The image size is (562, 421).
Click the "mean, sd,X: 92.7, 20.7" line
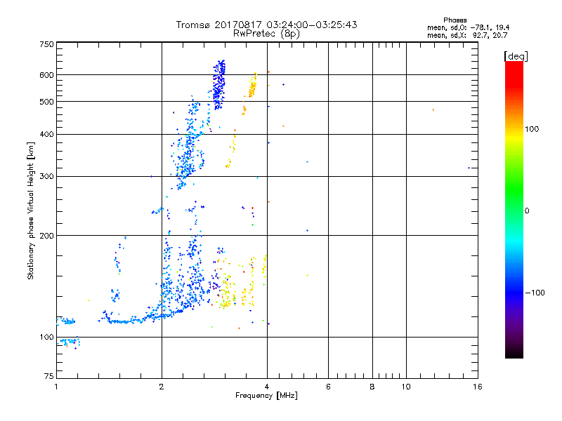point(467,36)
